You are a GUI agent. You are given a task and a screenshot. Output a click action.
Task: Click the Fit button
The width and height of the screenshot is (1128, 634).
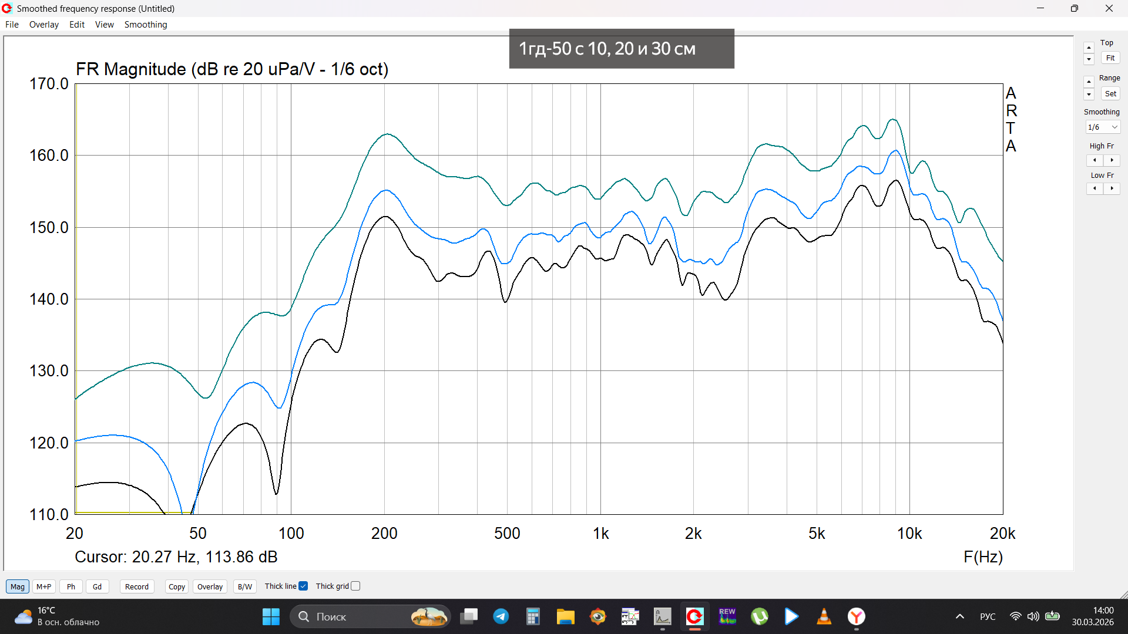(1110, 58)
